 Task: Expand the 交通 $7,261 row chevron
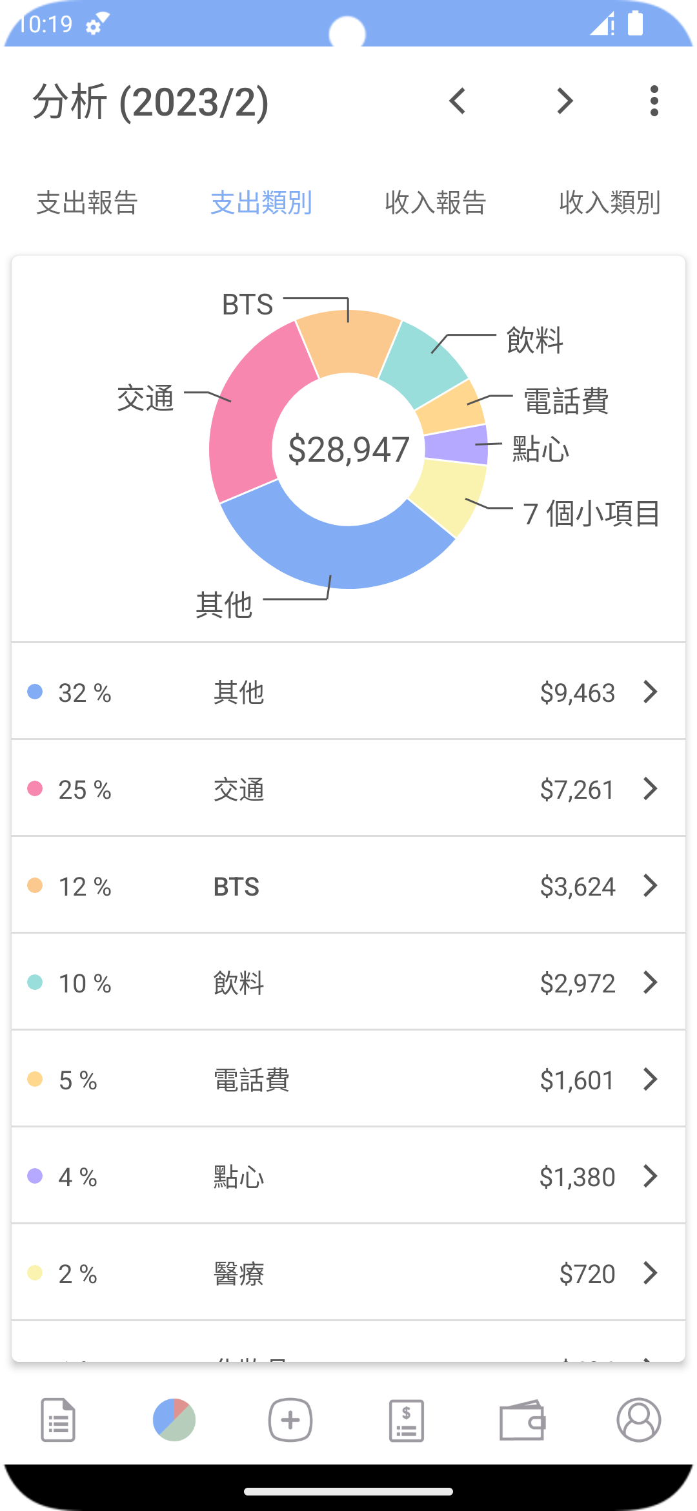[651, 788]
